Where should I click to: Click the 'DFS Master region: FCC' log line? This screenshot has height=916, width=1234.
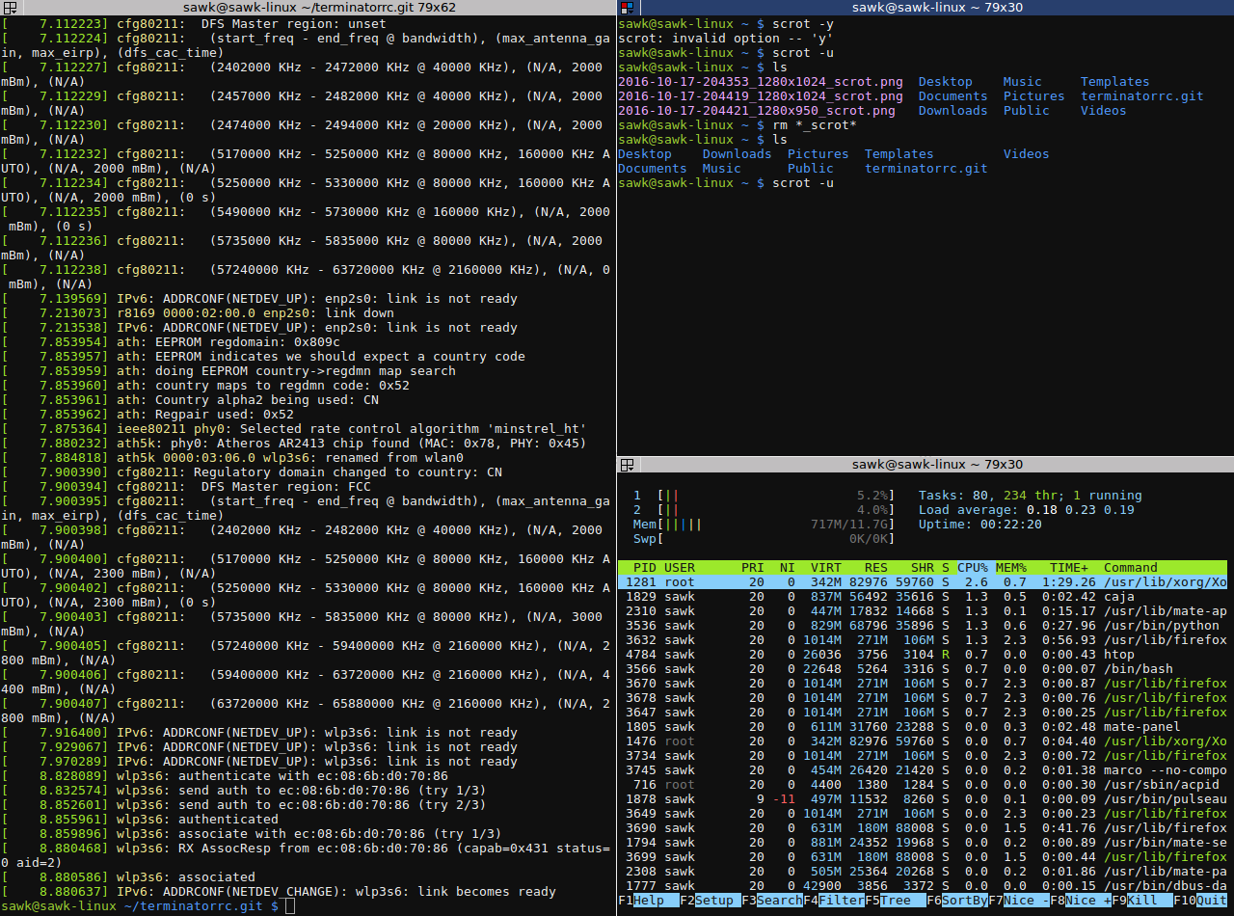pyautogui.click(x=186, y=487)
